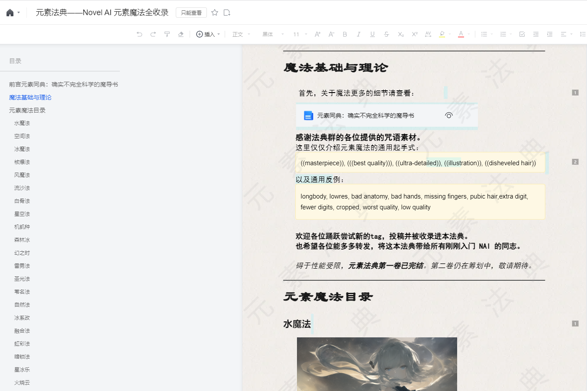Open the highlight color tool
587x391 pixels.
(442, 34)
